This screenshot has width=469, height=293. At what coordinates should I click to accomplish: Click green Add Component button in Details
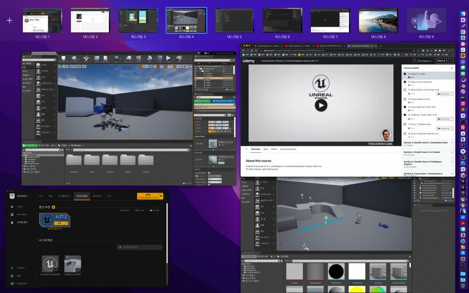click(203, 101)
